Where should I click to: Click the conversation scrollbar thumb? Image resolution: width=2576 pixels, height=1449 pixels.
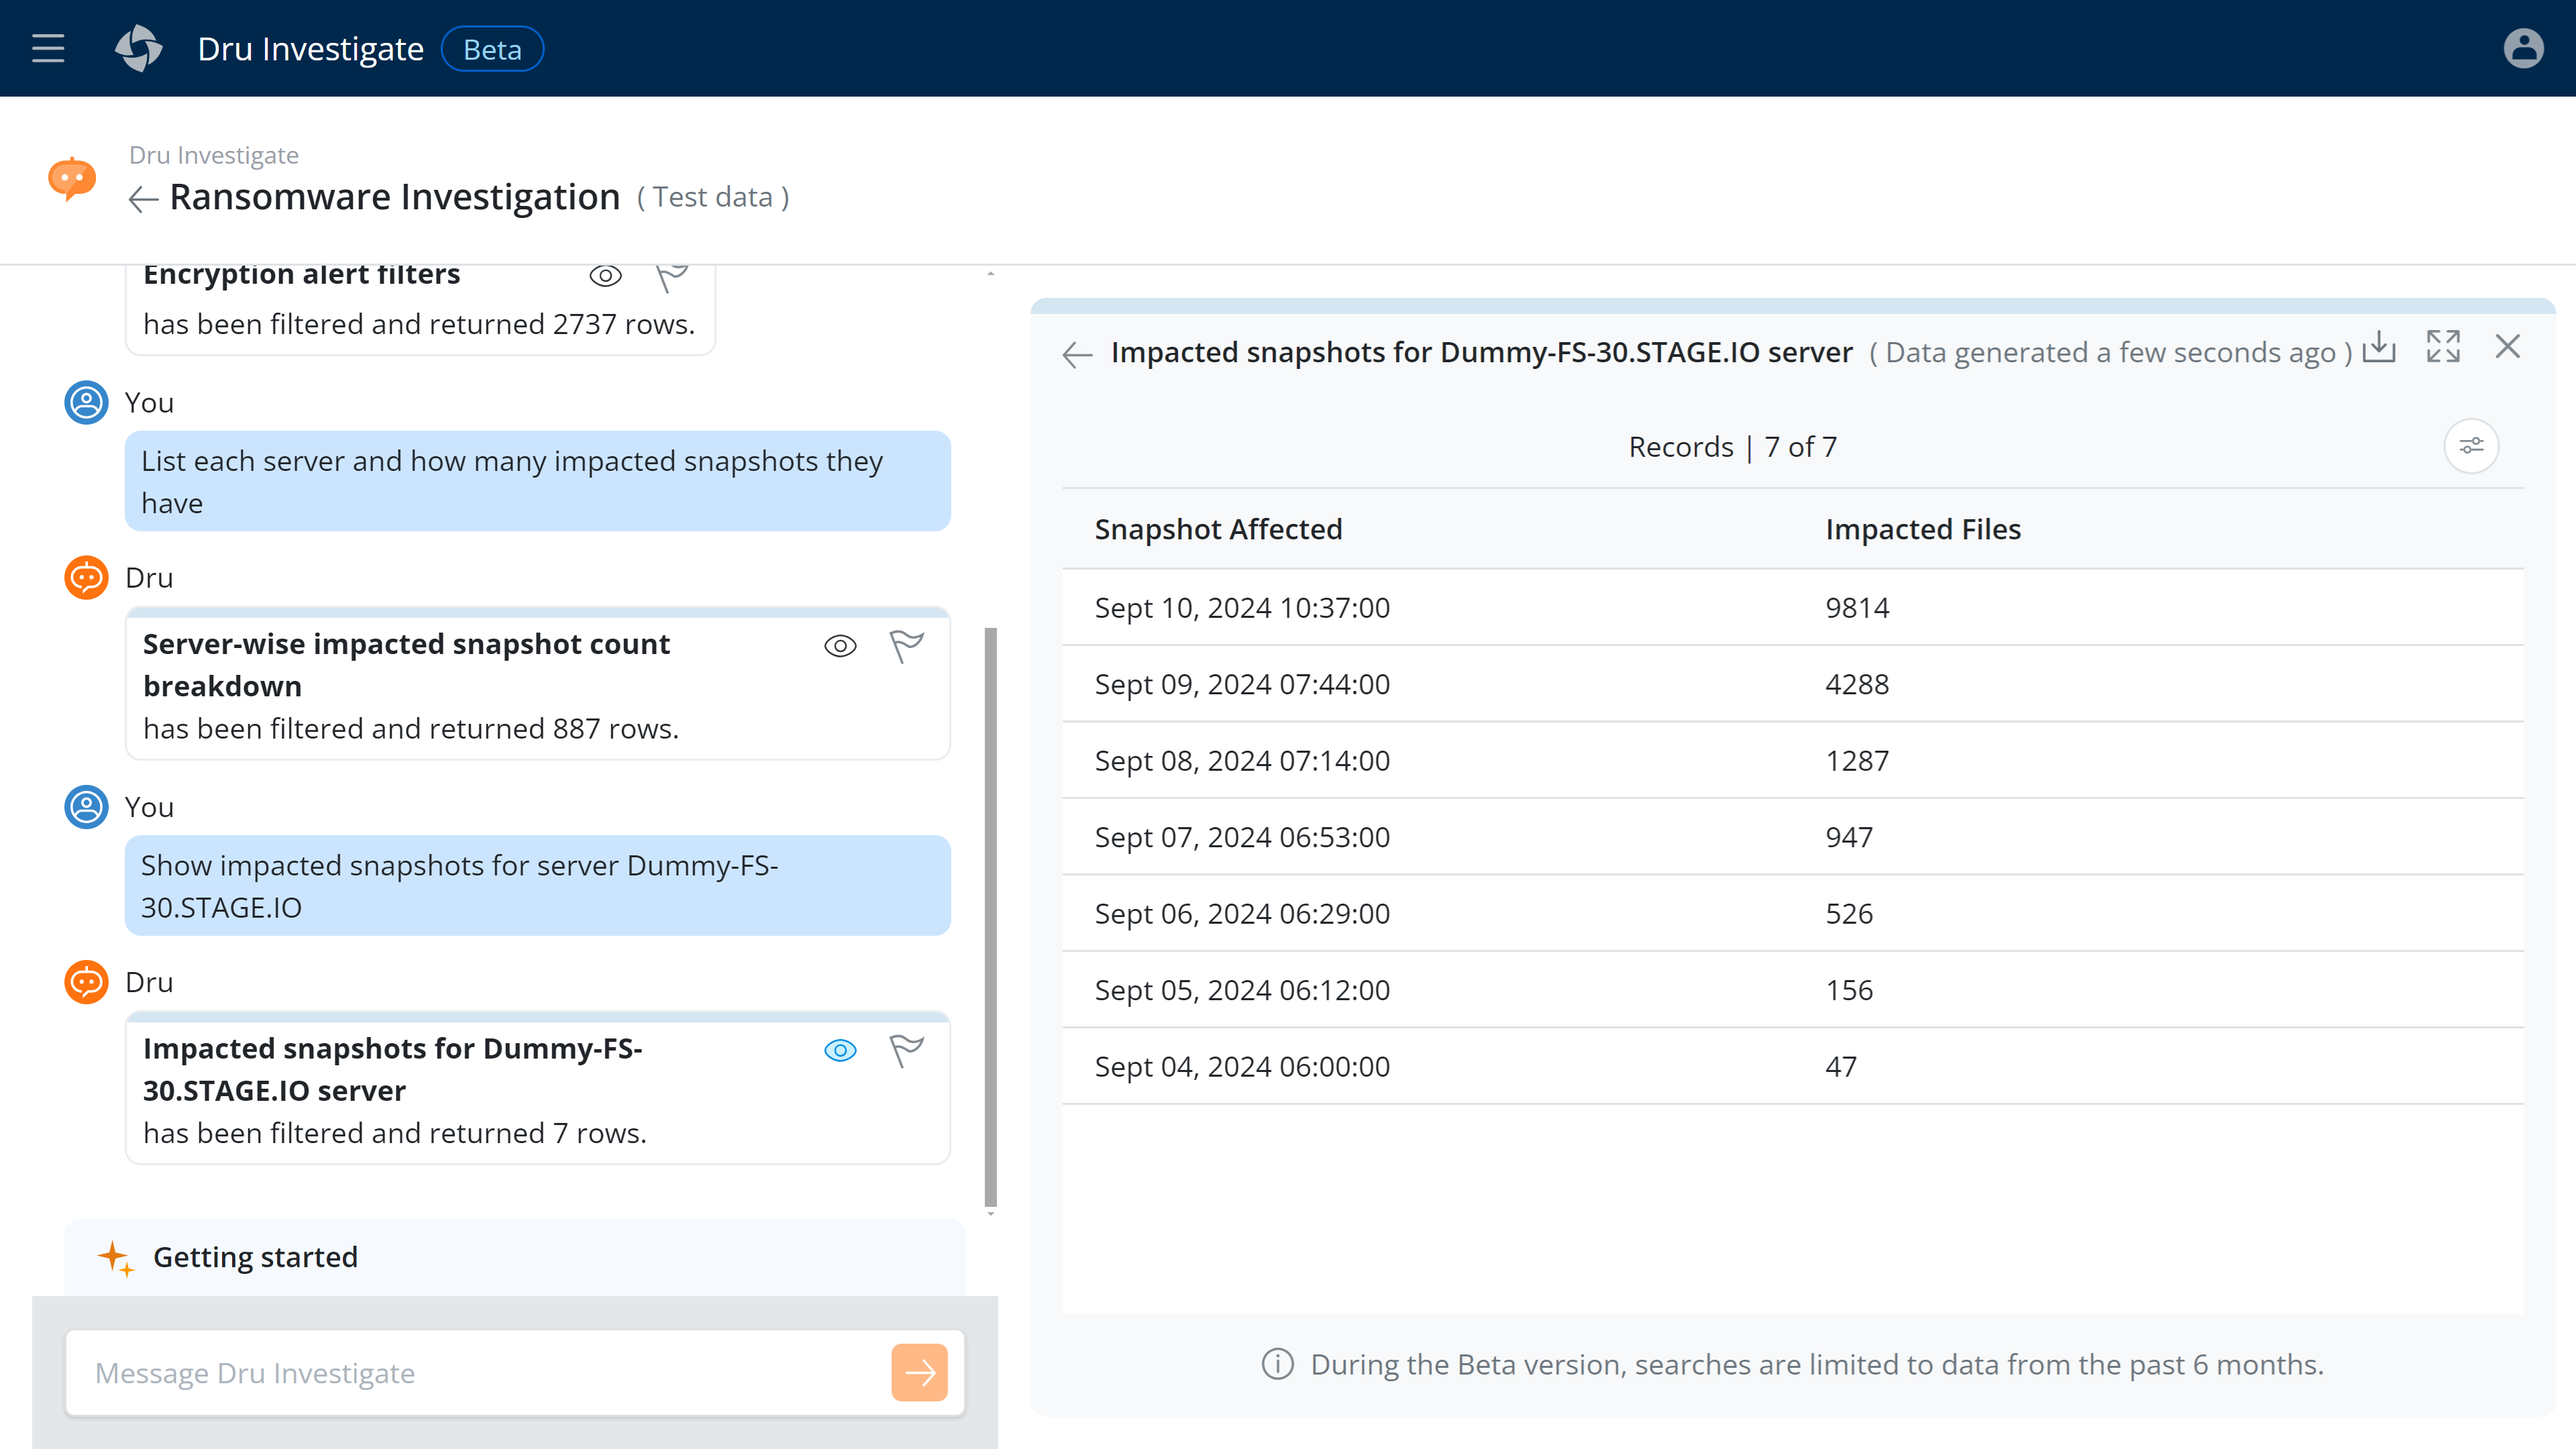(x=990, y=916)
